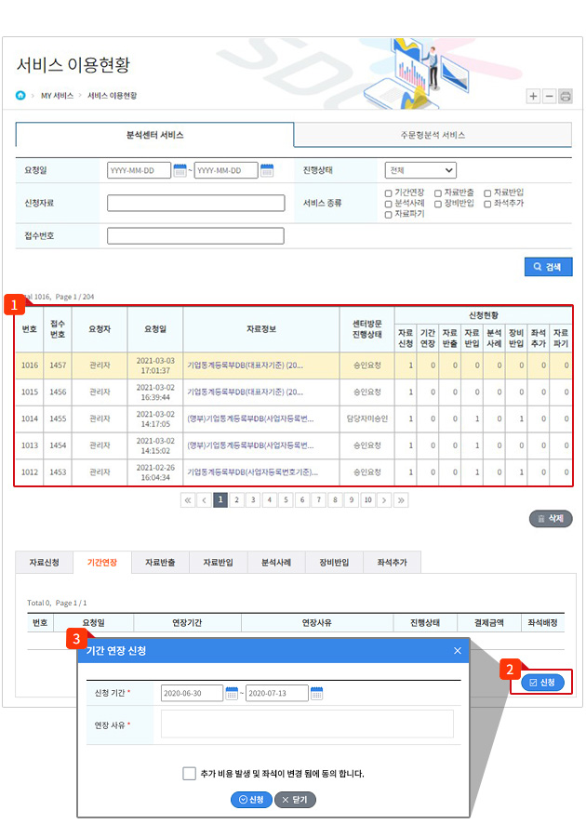This screenshot has width=586, height=837.
Task: Click the 접수번호 text field
Action: point(196,236)
